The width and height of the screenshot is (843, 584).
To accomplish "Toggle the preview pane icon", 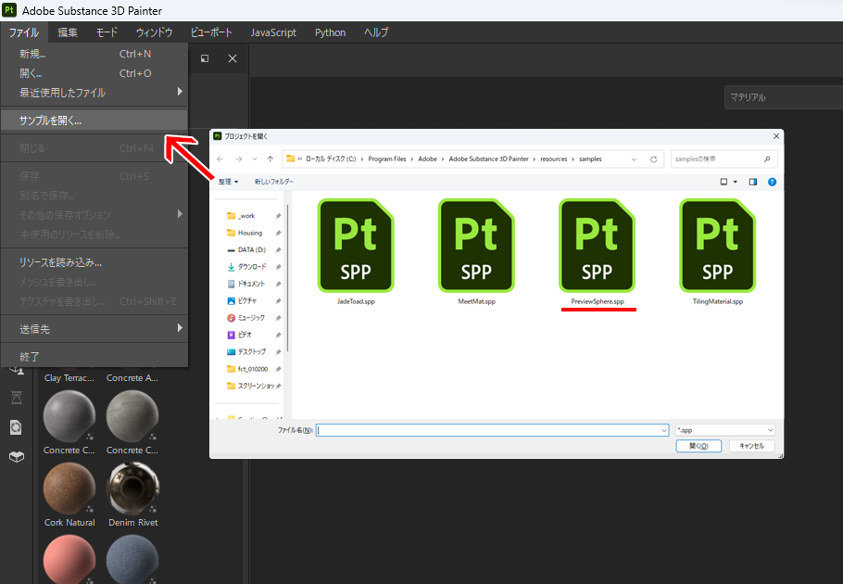I will click(752, 182).
